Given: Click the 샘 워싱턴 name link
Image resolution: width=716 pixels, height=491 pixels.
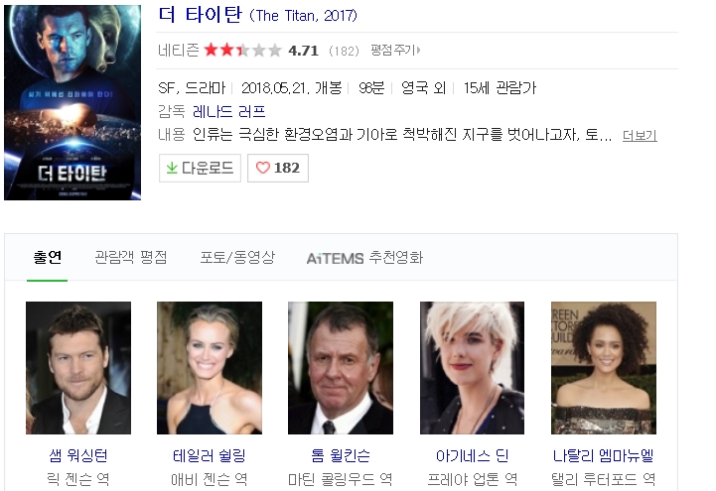Looking at the screenshot, I should click(x=78, y=455).
